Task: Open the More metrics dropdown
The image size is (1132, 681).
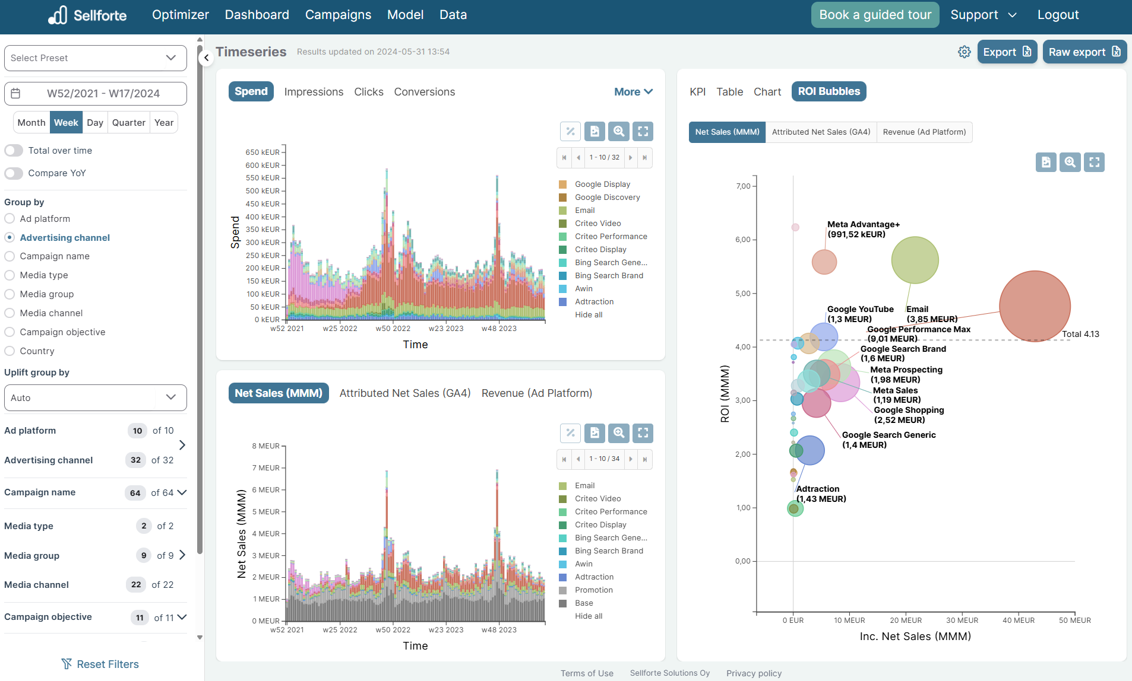Action: pyautogui.click(x=633, y=92)
